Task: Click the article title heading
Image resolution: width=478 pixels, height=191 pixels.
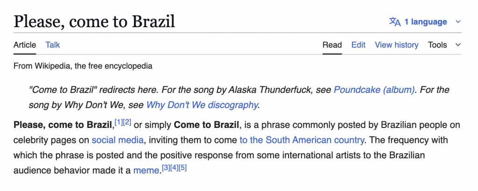Action: click(x=94, y=21)
